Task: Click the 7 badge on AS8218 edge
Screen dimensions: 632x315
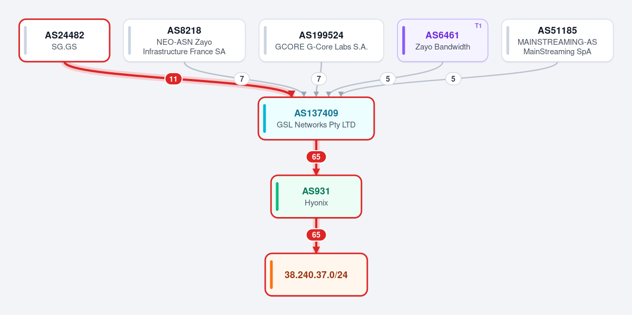Action: 242,79
